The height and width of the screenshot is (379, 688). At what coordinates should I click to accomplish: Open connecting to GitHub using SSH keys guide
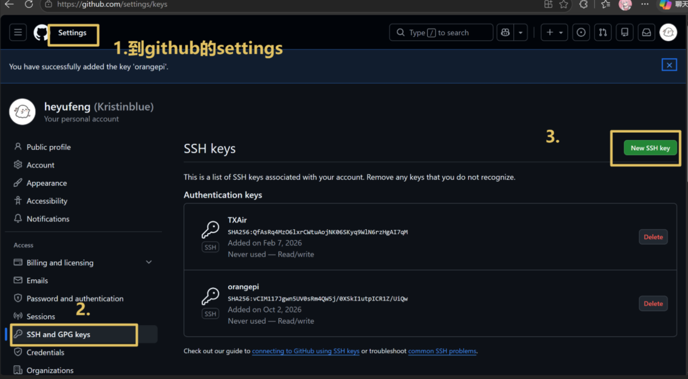(x=306, y=351)
